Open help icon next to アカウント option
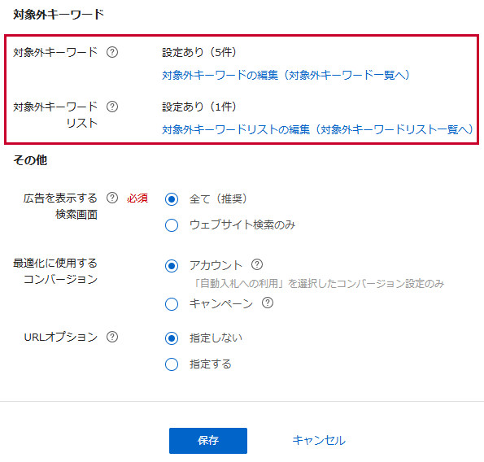This screenshot has width=484, height=462. [257, 264]
